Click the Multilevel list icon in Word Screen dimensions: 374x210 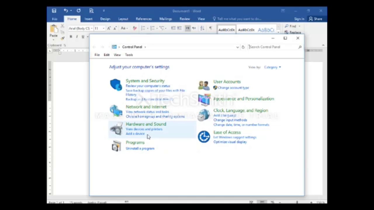[162, 28]
